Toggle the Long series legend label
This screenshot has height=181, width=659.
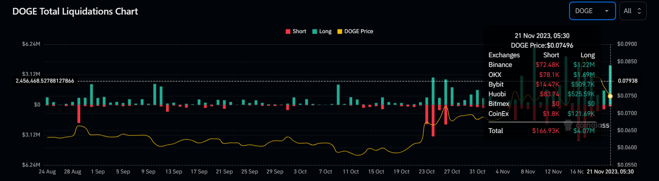tap(325, 31)
